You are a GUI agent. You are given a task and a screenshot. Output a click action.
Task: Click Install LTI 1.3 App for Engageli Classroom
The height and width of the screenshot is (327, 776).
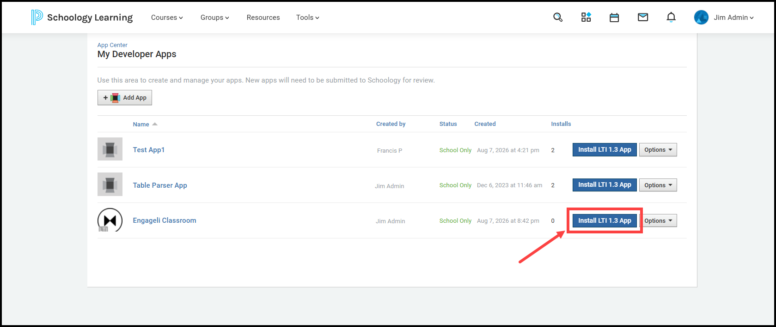[605, 220]
